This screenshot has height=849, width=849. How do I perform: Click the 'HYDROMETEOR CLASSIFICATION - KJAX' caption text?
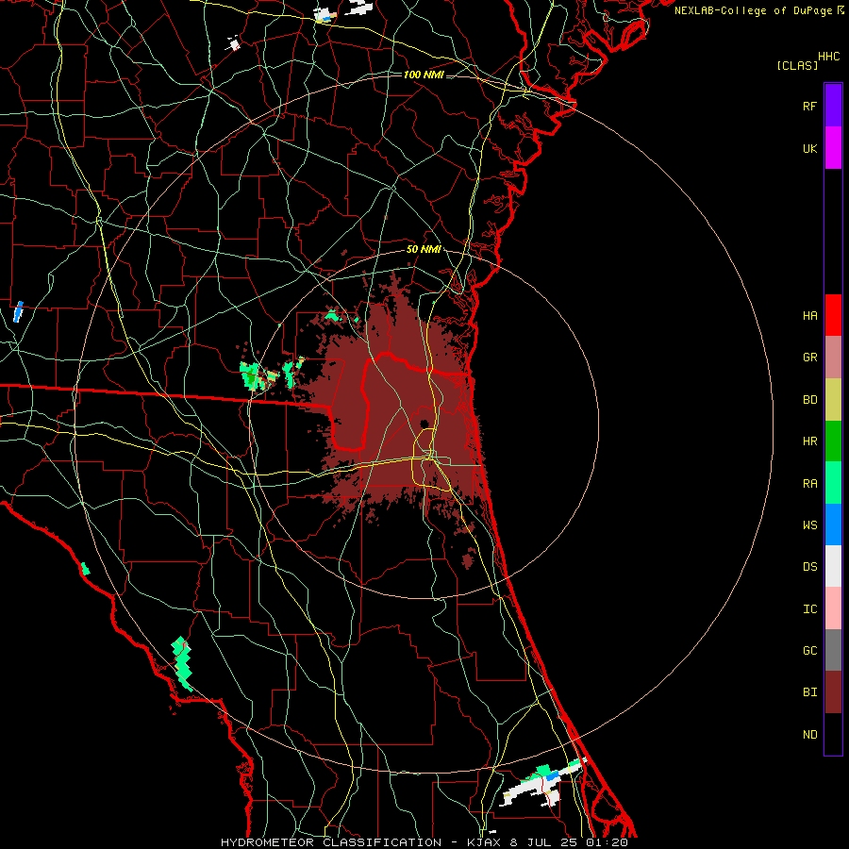(x=361, y=842)
